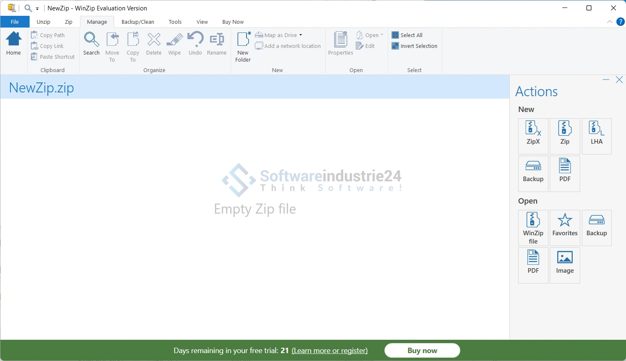This screenshot has width=626, height=361.
Task: Click the Home icon in ribbon
Action: pos(13,44)
